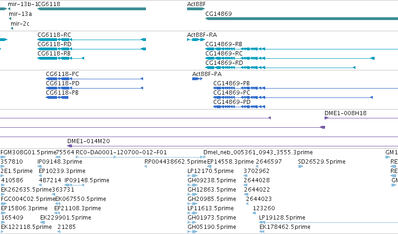This screenshot has width=398, height=234.
Task: Select protein Act88F-PA
Action: [x=197, y=79]
